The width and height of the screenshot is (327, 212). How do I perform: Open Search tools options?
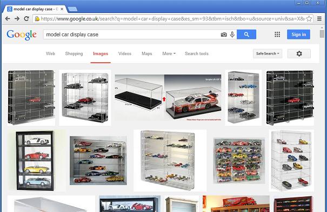tap(197, 54)
